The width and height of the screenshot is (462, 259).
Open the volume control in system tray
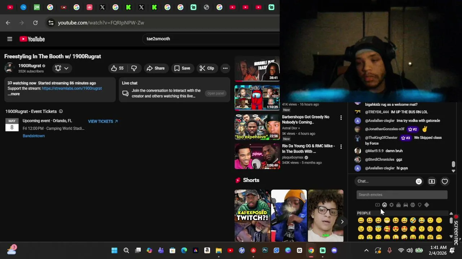coord(410,250)
